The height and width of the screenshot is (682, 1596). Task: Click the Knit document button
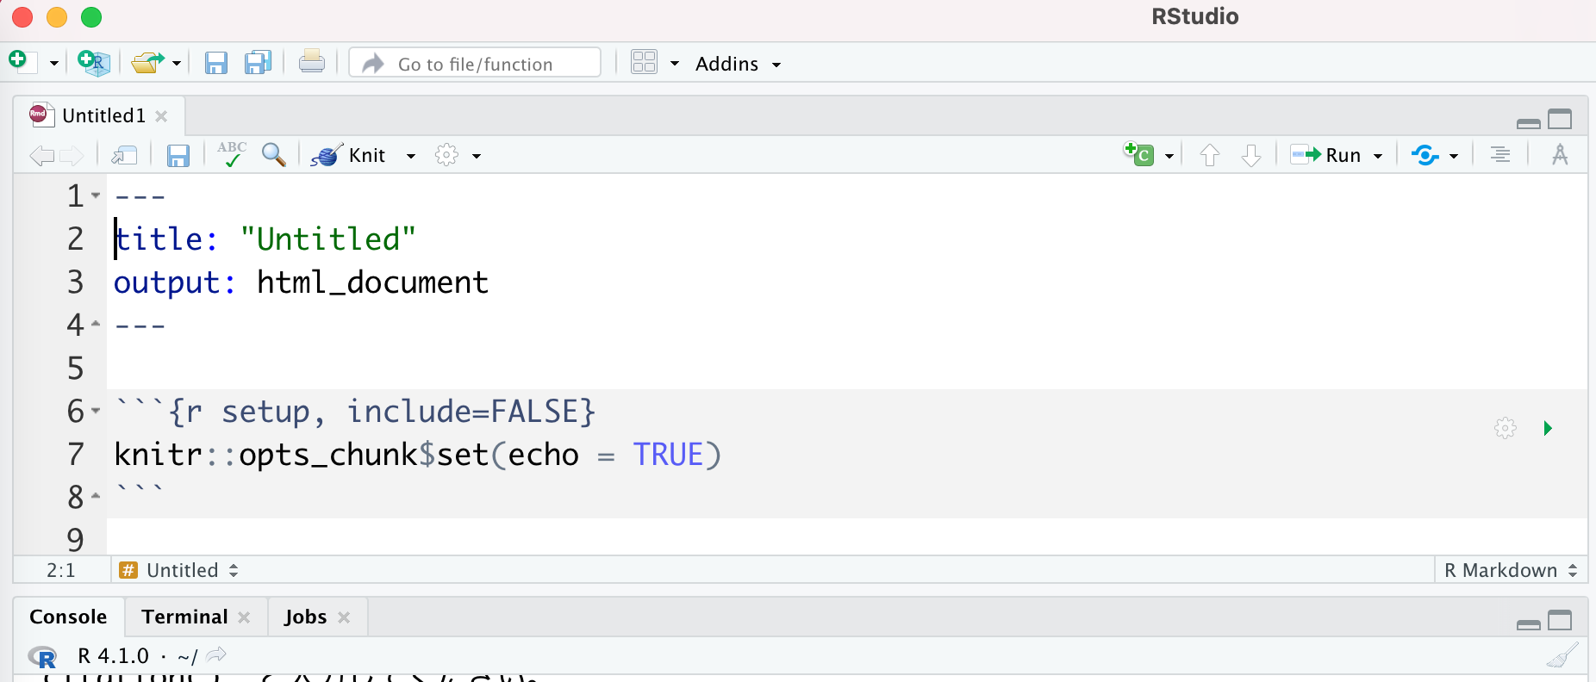350,155
